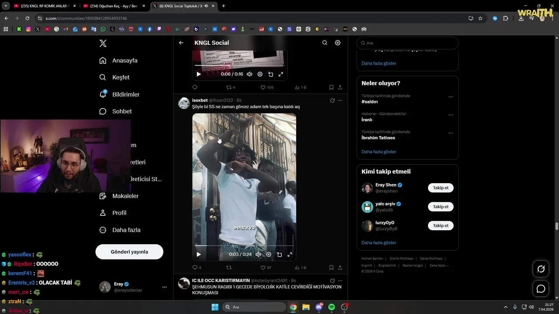
Task: Go to Anasayfa in sidebar
Action: [118, 61]
